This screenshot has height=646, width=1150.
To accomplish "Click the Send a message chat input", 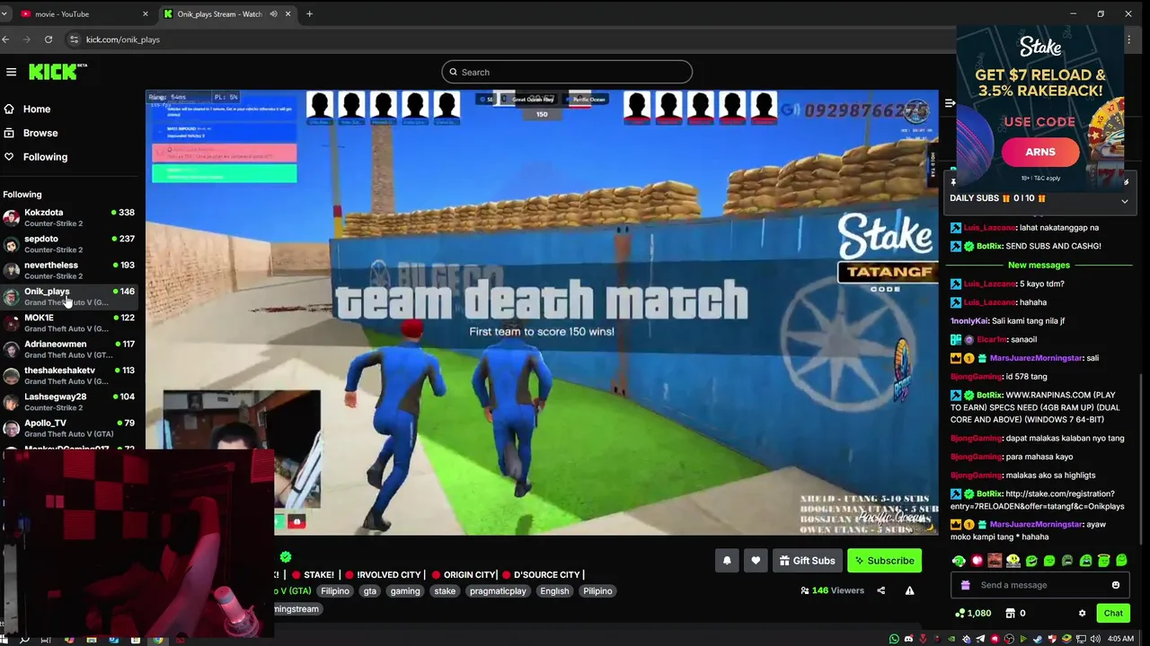I will coord(1039,585).
